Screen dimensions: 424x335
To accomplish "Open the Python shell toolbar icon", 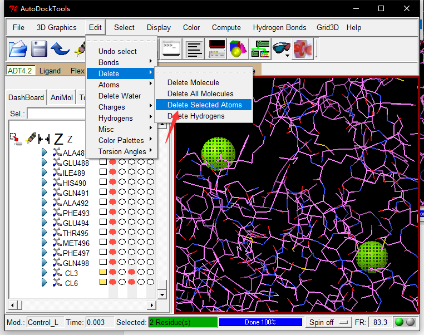I will [x=171, y=49].
